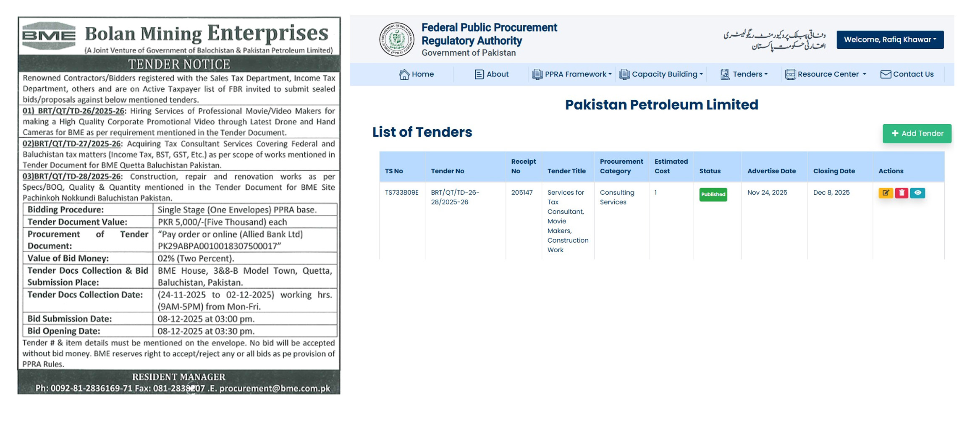This screenshot has width=980, height=421.
Task: Click the yellow edit tender icon
Action: 886,193
